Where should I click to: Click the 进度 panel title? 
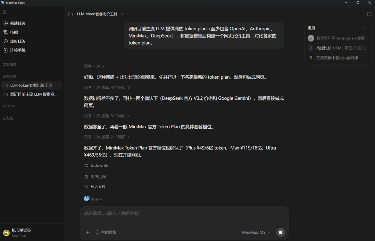click(311, 28)
